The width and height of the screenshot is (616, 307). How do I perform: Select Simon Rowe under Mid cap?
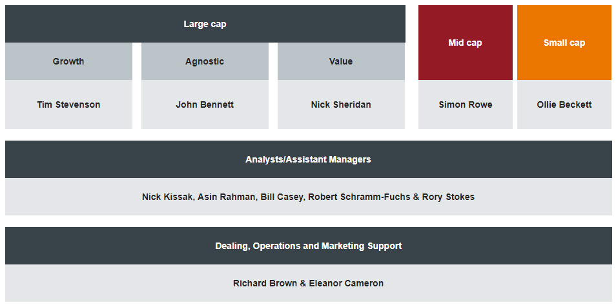465,104
